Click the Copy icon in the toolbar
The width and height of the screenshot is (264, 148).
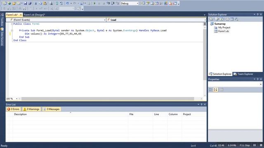pos(40,3)
